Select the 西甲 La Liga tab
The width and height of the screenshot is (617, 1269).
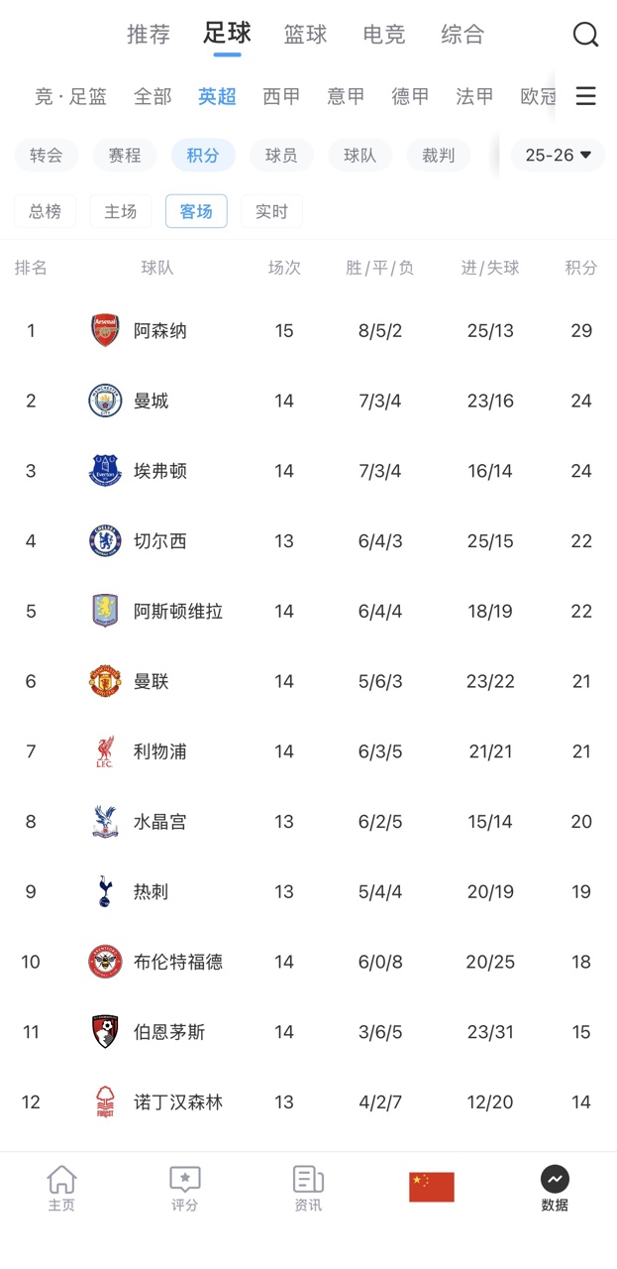(281, 96)
